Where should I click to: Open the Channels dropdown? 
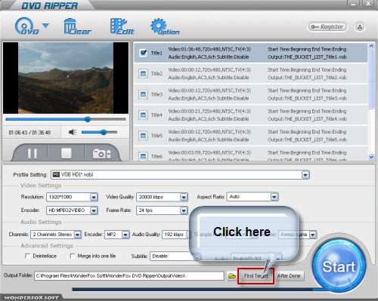[77, 235]
